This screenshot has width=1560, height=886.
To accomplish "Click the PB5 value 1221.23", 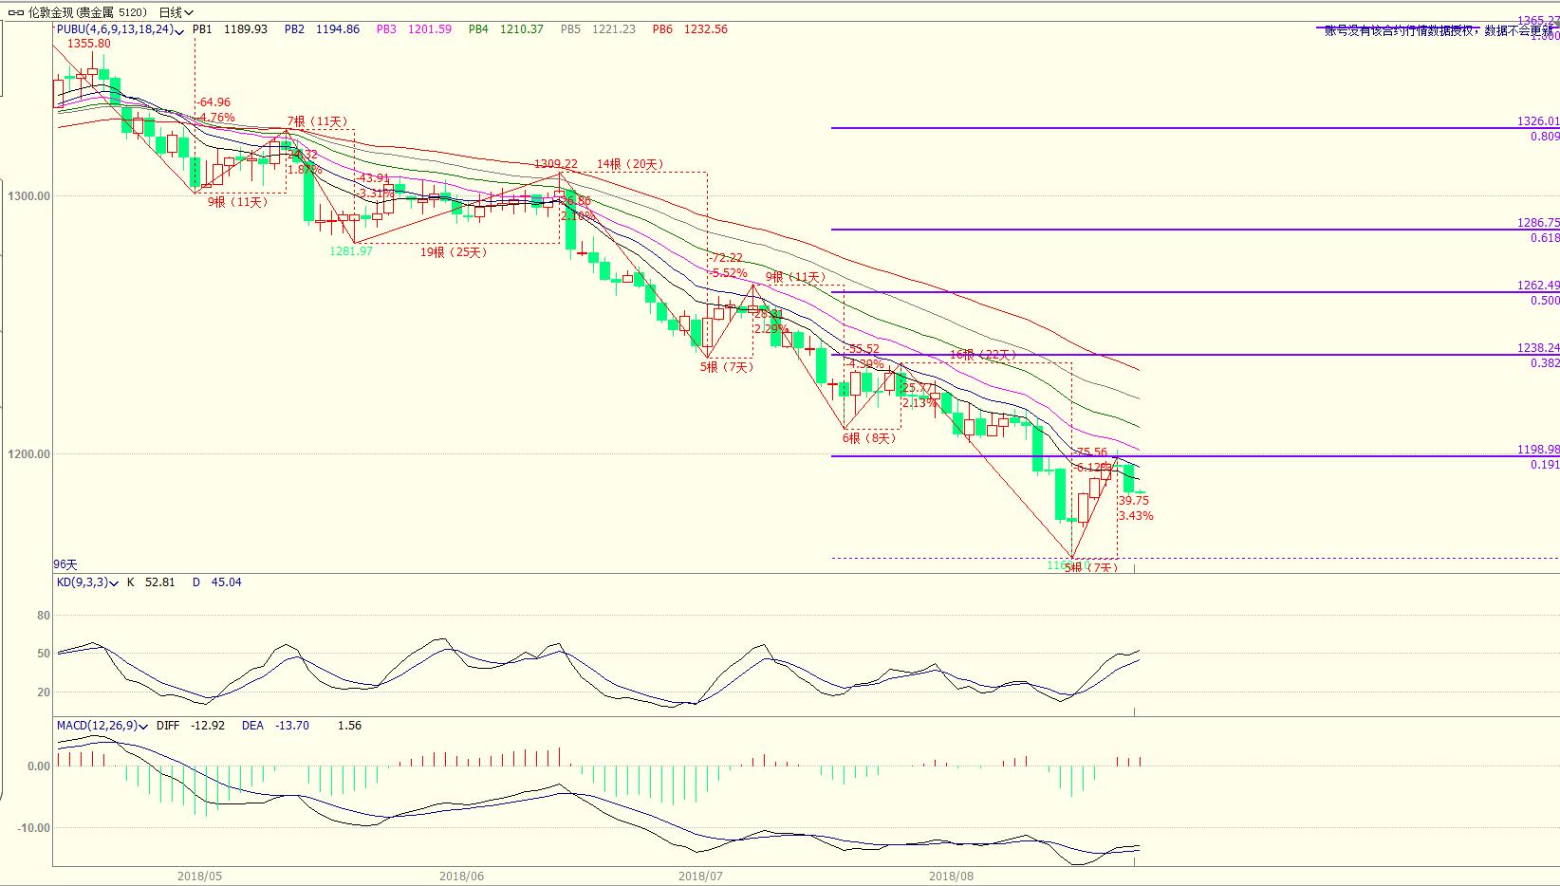I will (x=614, y=29).
